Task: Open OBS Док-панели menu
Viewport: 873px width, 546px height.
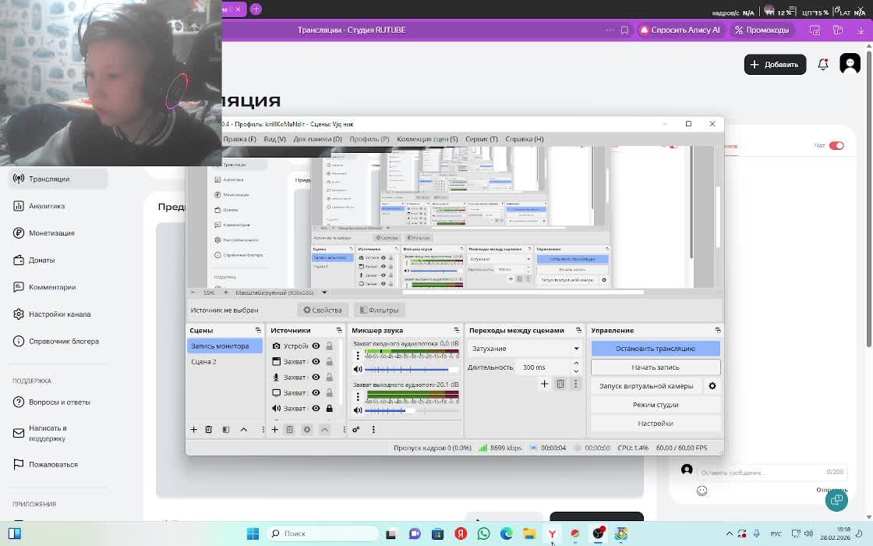Action: pos(317,139)
